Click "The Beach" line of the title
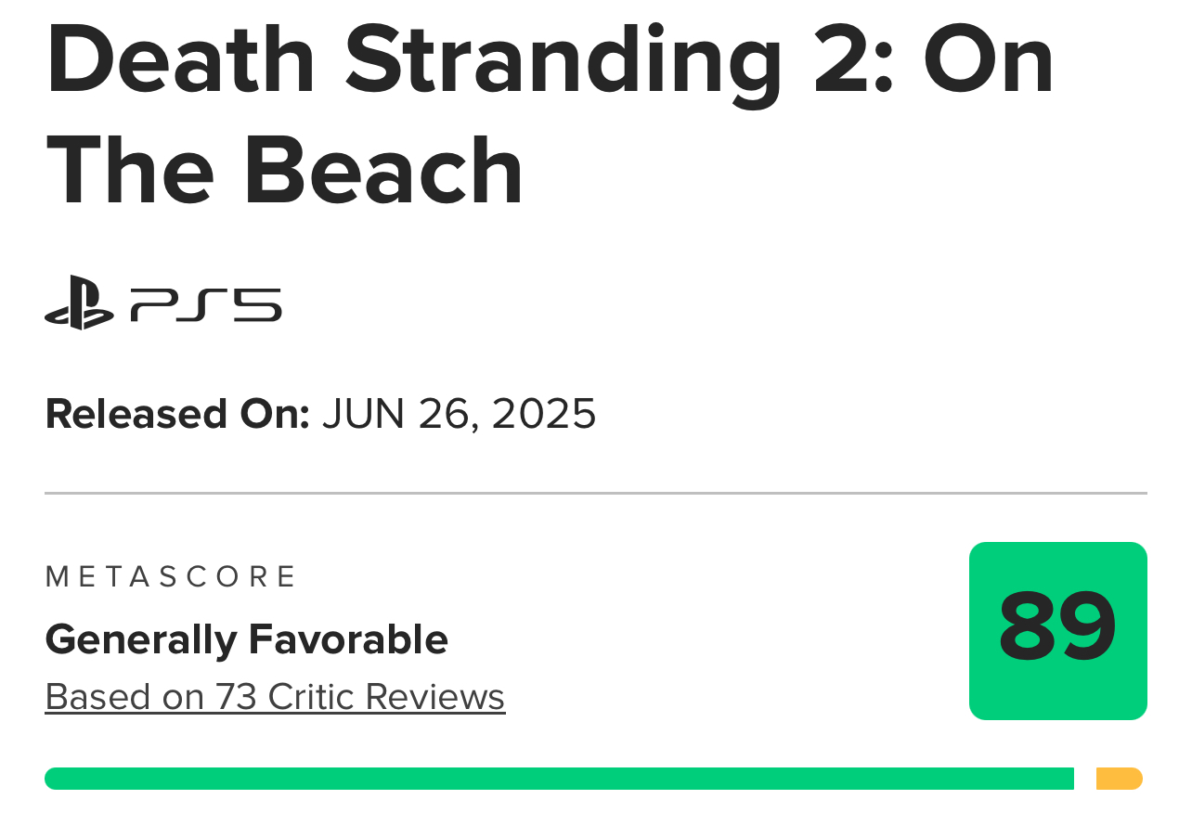The image size is (1192, 838). 285,170
